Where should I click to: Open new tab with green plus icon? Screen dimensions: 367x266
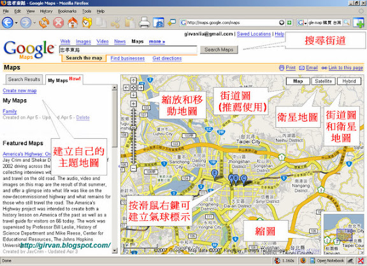point(359,23)
